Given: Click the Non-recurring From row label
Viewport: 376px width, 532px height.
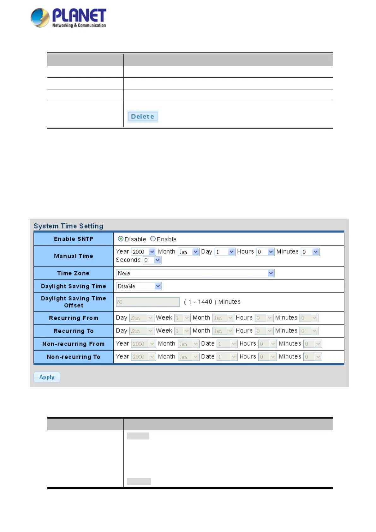Looking at the screenshot, I should (74, 344).
